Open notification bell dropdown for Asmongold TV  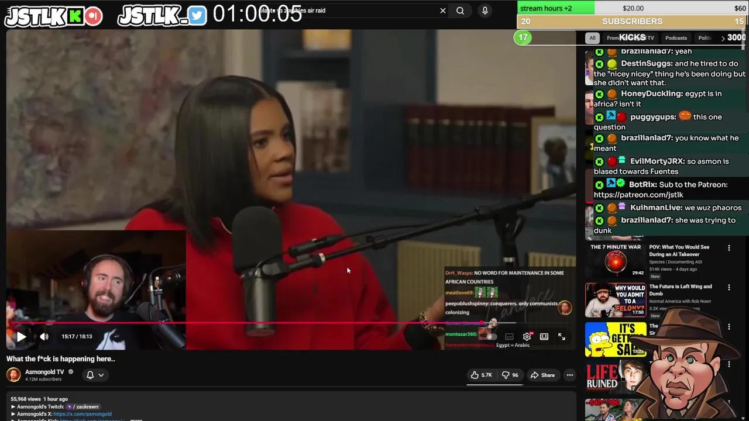95,375
